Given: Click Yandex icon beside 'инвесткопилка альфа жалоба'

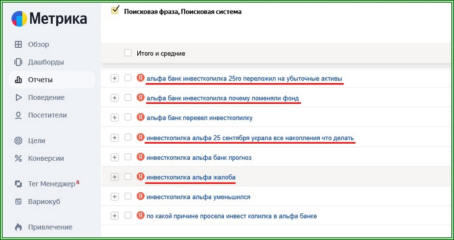Looking at the screenshot, I should coord(140,176).
